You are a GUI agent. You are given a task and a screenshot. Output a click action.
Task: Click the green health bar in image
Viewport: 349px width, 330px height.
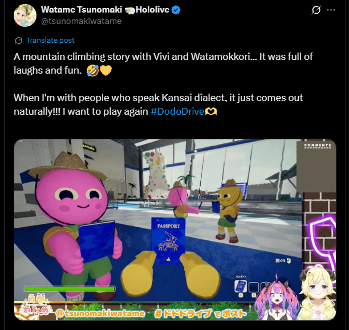pyautogui.click(x=70, y=289)
